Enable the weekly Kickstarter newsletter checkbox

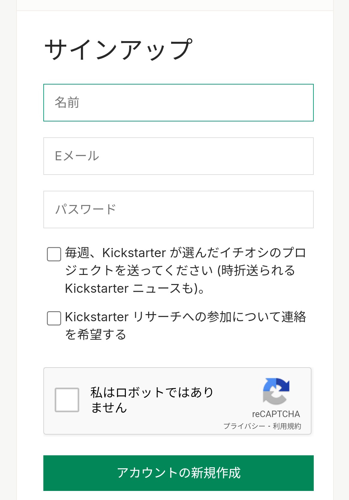click(54, 254)
